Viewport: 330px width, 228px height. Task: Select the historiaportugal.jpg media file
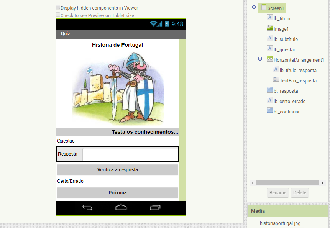(280, 223)
